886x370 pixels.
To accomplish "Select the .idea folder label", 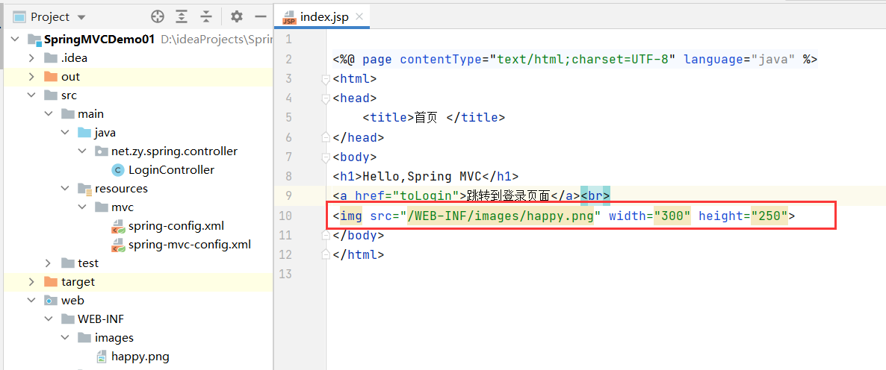I will (x=74, y=58).
